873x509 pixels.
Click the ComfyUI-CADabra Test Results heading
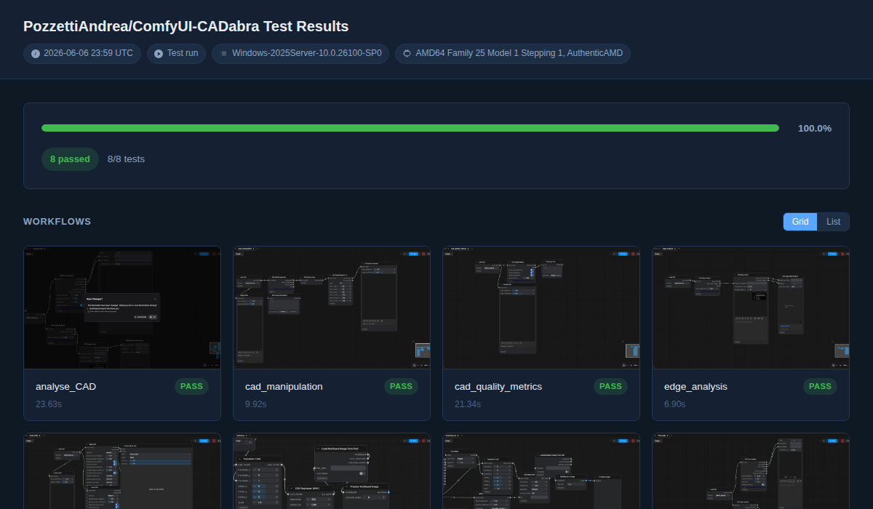186,26
